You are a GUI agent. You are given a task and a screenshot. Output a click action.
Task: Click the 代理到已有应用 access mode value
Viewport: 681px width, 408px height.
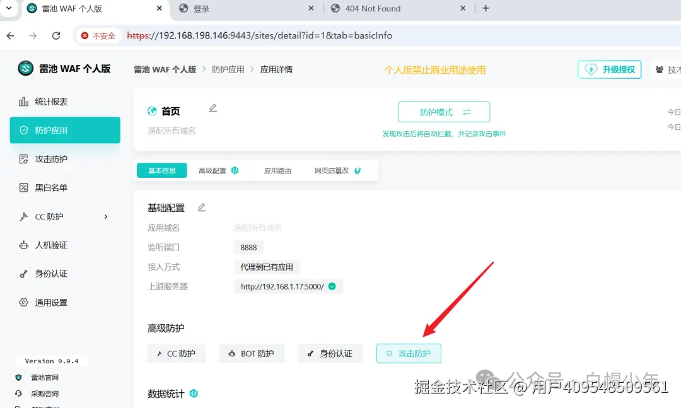[x=267, y=267]
